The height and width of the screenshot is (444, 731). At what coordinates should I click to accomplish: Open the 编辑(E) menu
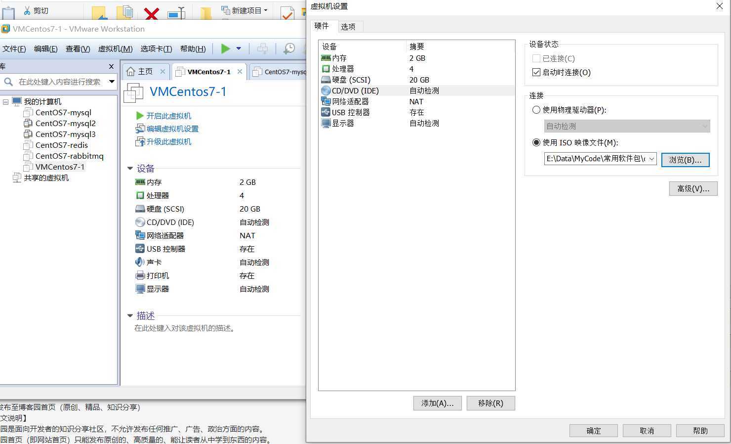(x=46, y=48)
